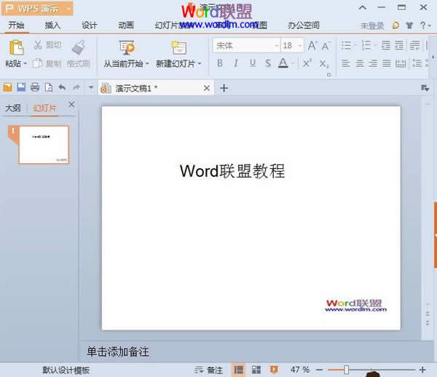Toggle Bold formatting
The height and width of the screenshot is (377, 437).
click(x=219, y=63)
